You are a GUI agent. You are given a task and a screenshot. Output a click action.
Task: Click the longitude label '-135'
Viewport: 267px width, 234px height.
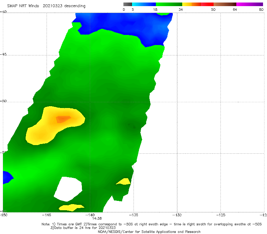133,215
